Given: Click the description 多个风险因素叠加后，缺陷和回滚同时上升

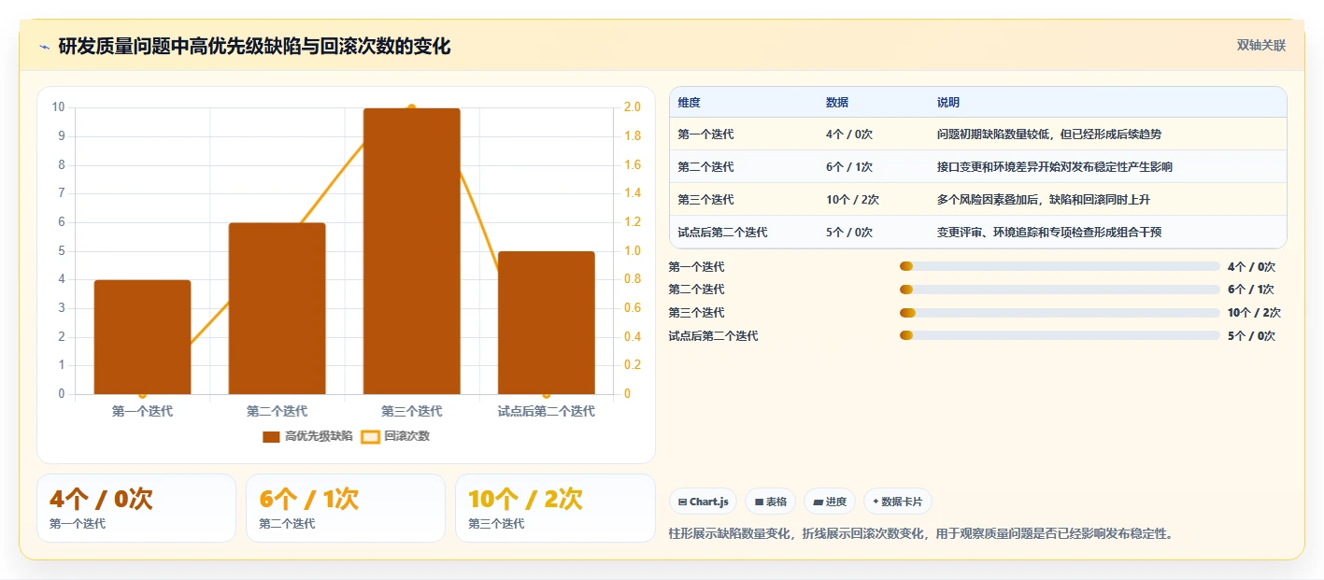Looking at the screenshot, I should (x=1044, y=200).
